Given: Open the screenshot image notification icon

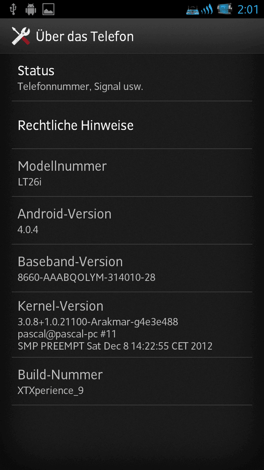Looking at the screenshot, I should [48, 9].
